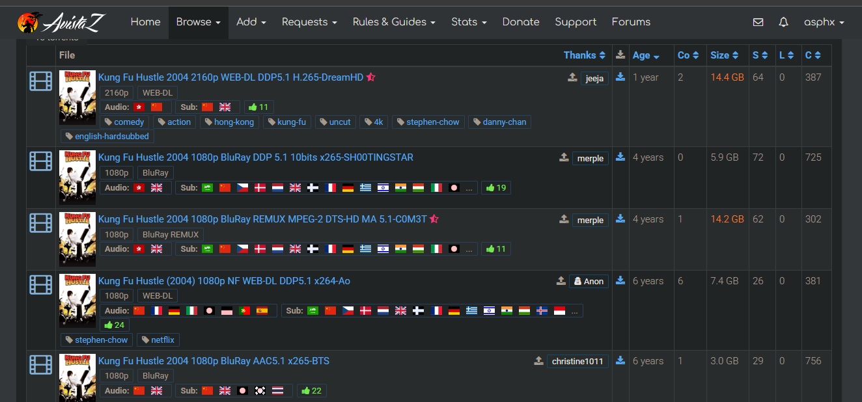
Task: Filter by the kung-fu tag
Action: (x=287, y=122)
